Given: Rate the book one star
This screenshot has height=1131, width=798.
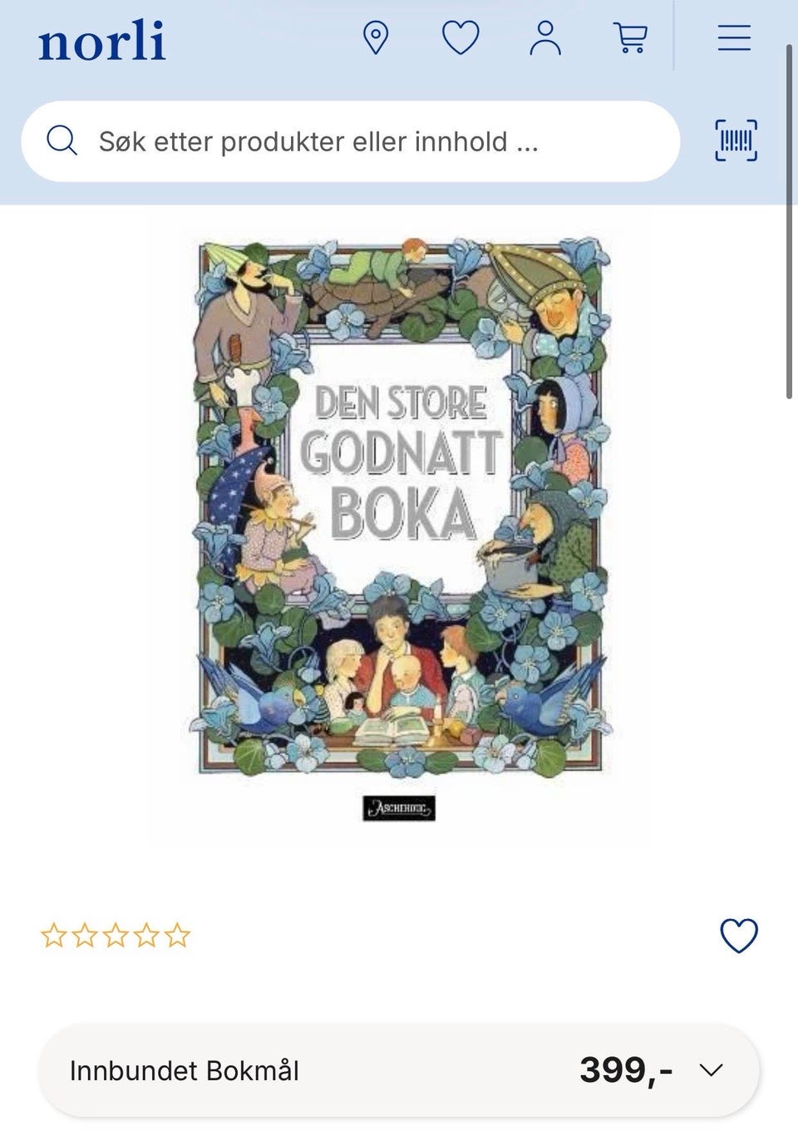Looking at the screenshot, I should click(54, 936).
